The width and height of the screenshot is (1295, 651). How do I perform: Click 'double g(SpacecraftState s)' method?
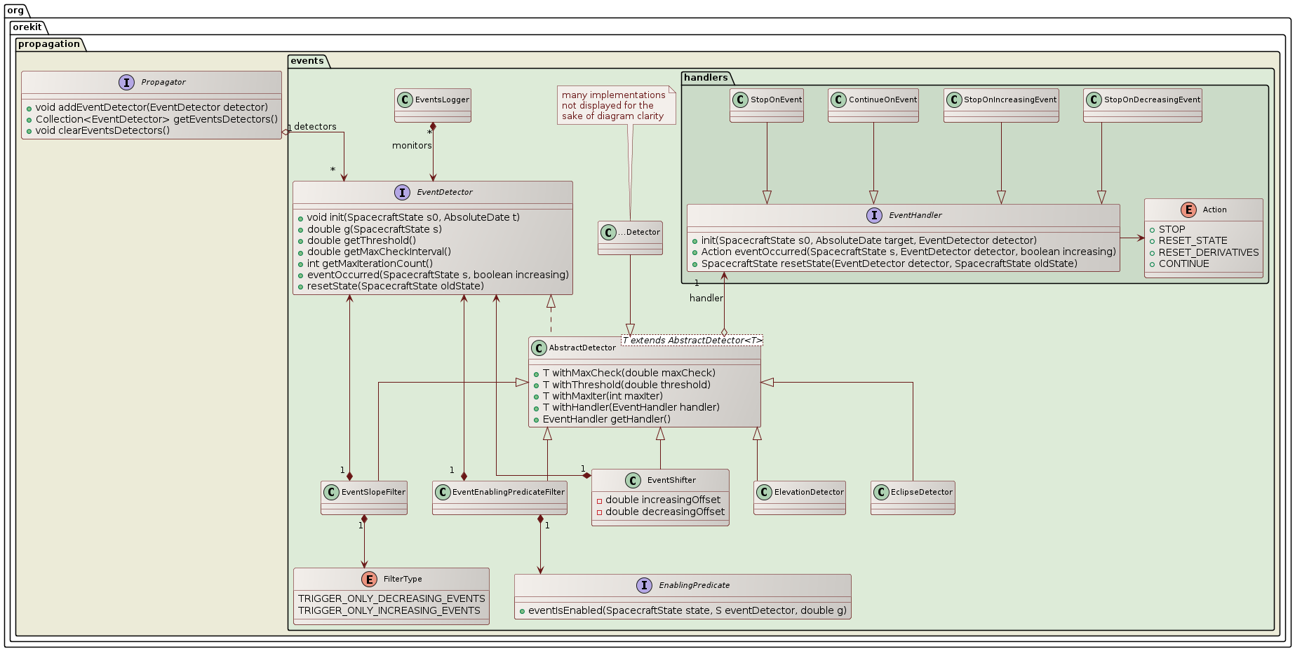375,229
